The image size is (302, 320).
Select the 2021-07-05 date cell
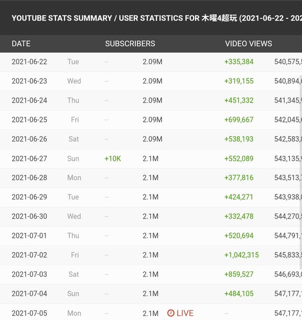click(x=29, y=313)
